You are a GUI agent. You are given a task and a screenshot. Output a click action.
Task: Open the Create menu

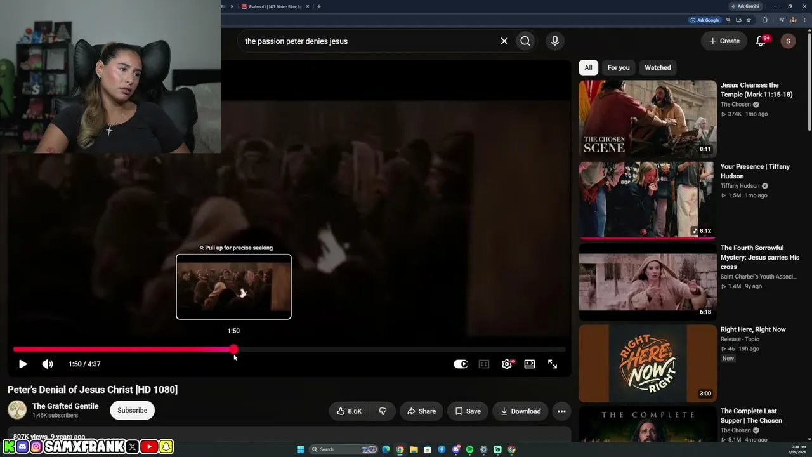724,41
